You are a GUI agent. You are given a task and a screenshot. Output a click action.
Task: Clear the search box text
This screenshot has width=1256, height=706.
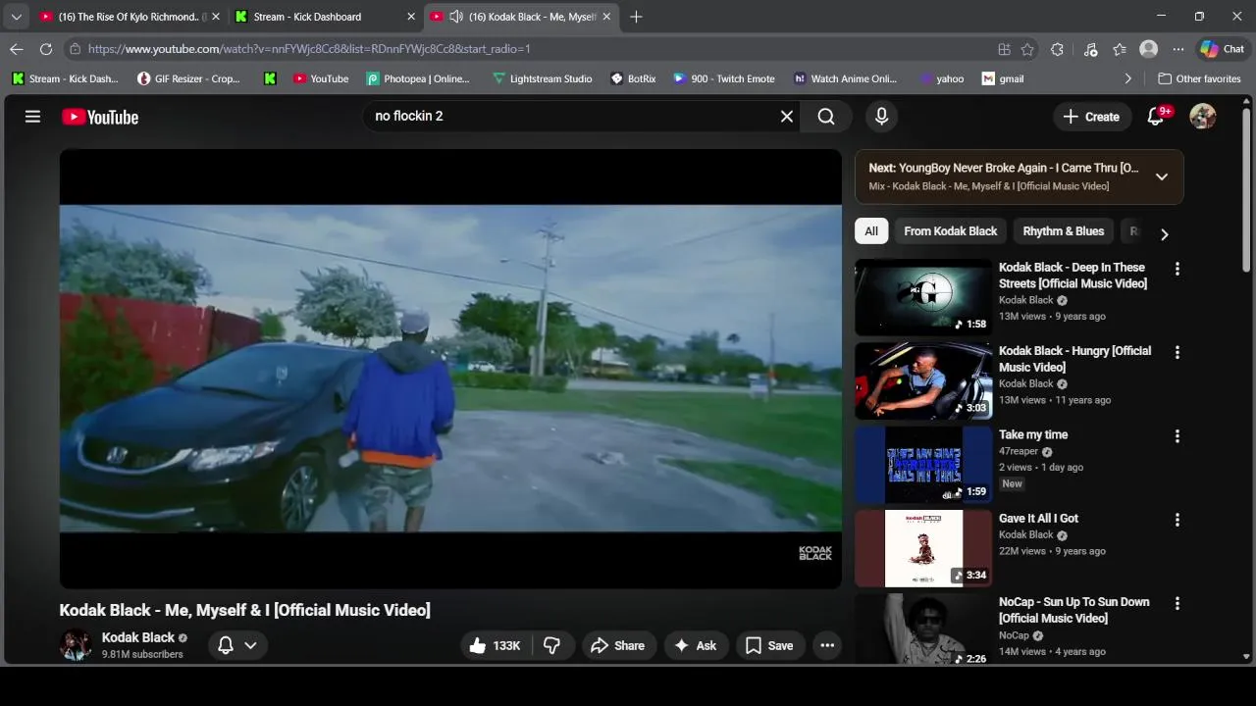point(786,117)
